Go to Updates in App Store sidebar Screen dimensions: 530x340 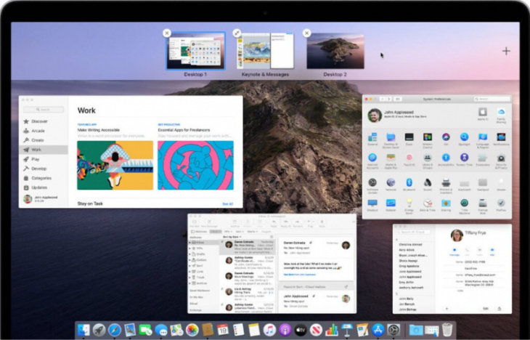40,187
